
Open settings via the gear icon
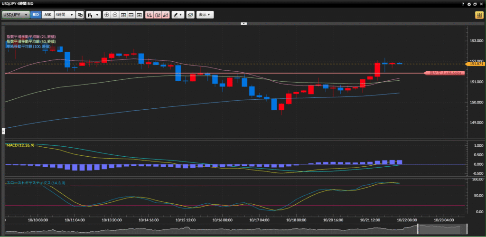pos(469,4)
